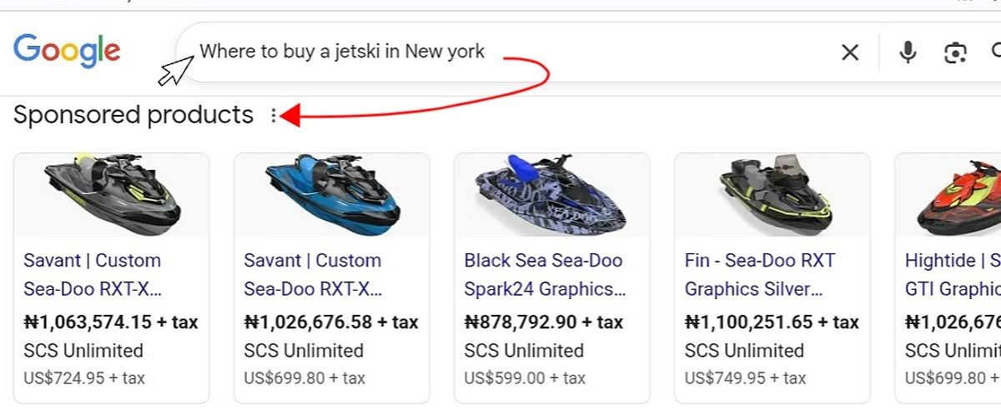
Task: Click the US$749.95 + tax price
Action: coord(745,378)
